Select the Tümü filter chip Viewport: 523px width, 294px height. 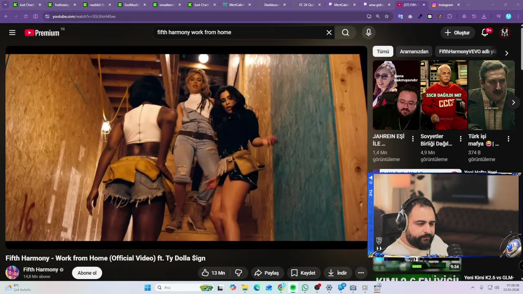(383, 51)
